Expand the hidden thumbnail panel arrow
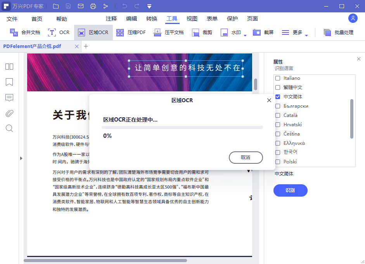The height and width of the screenshot is (264, 365). click(21, 158)
